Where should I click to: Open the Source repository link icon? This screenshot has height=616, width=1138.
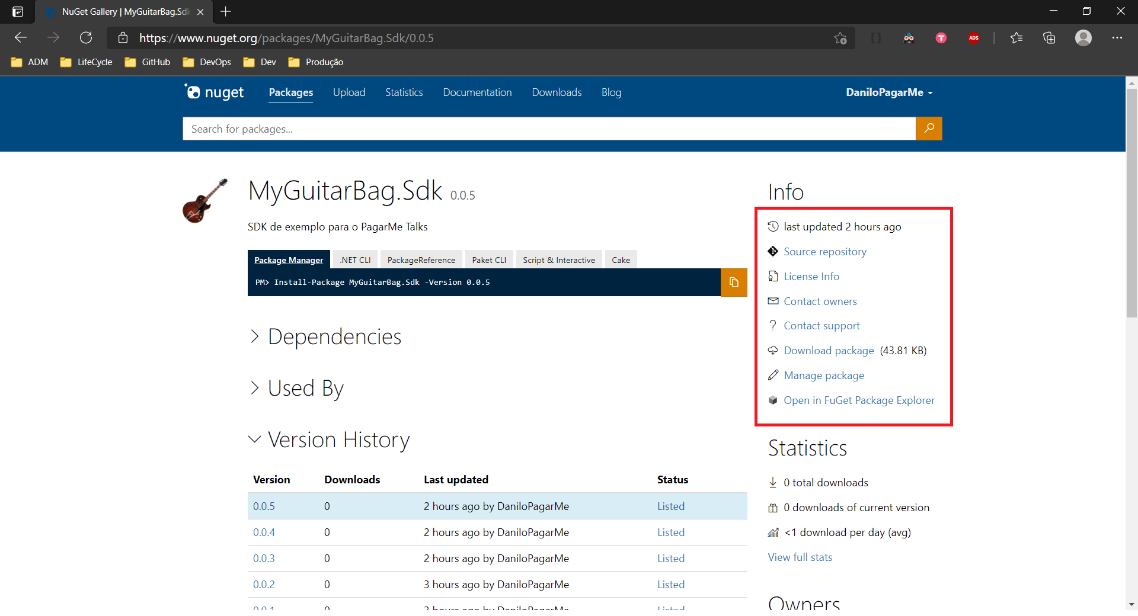click(x=773, y=251)
